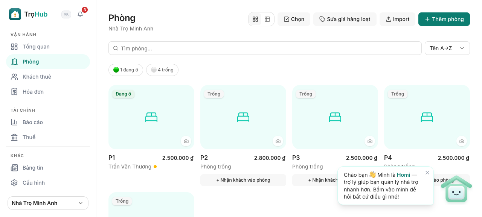Image resolution: width=482 pixels, height=217 pixels.
Task: Click the camera icon on room P3
Action: click(x=370, y=141)
